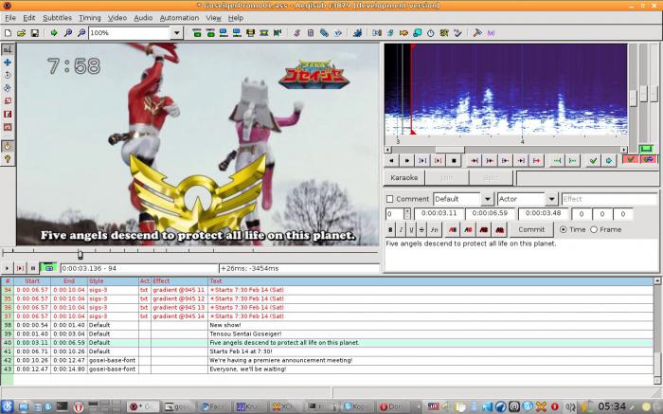Open the Audio menu
The image size is (663, 414).
tap(143, 18)
